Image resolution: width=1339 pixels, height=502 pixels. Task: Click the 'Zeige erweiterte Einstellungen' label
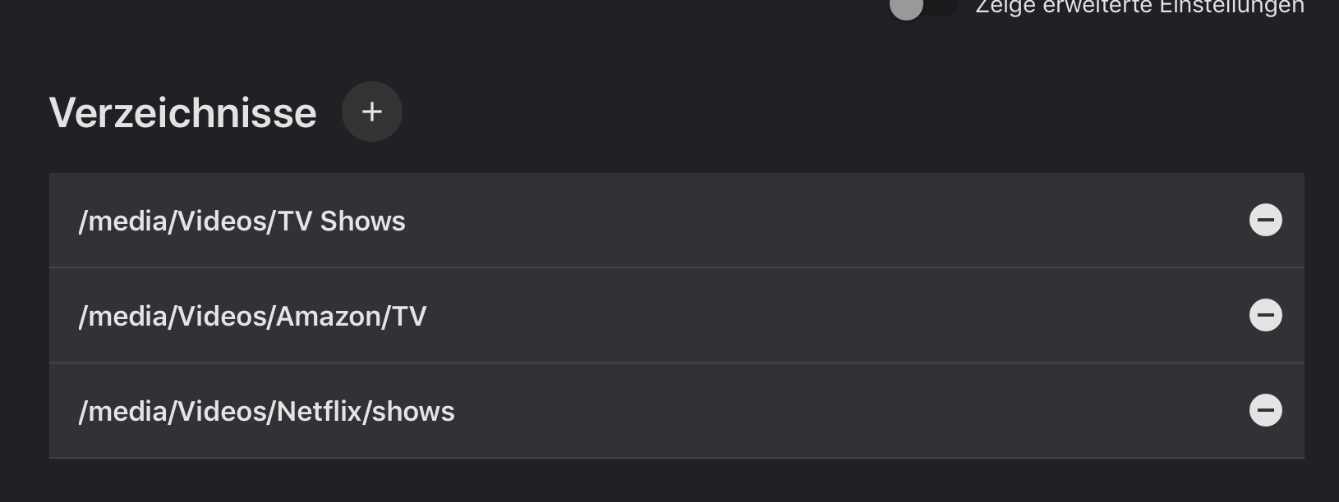(x=1139, y=7)
